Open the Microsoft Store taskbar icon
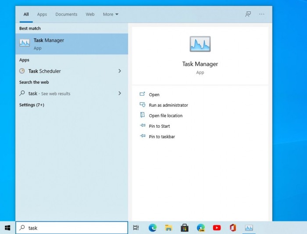 [x=185, y=228]
